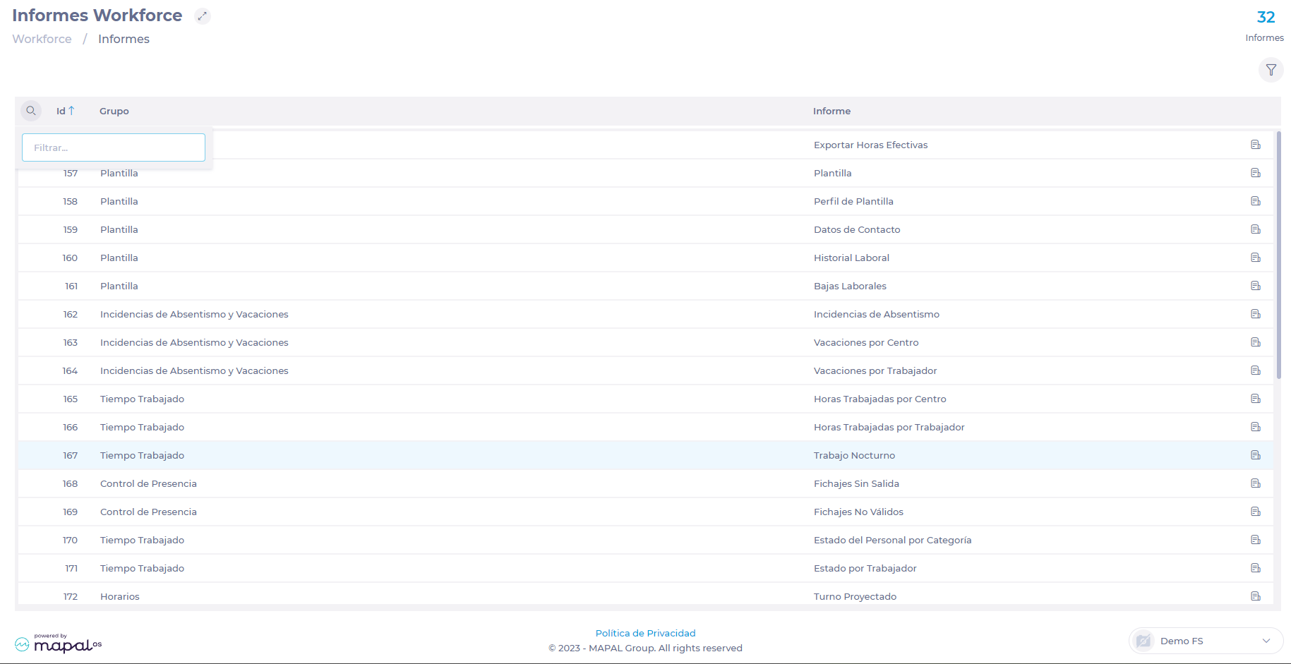The image size is (1291, 664).
Task: Open report icon for Turno Proyectado
Action: (1255, 596)
